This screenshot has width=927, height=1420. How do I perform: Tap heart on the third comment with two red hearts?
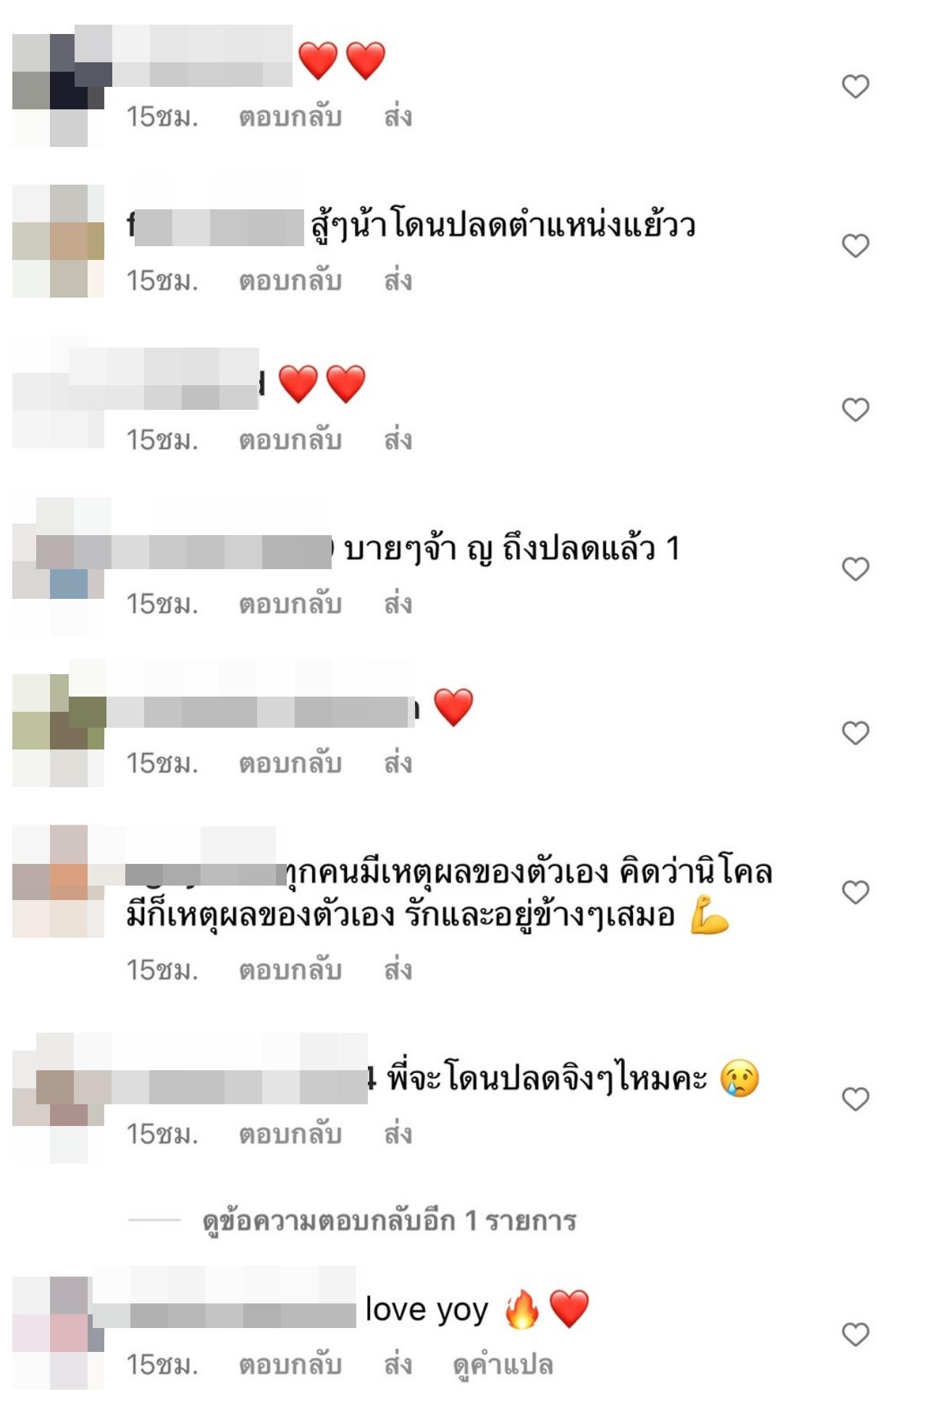tap(855, 410)
